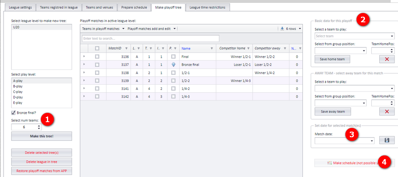Open away team 'Select a team to play' dropdown
Viewport: 398px width, 177px height.
tap(354, 88)
